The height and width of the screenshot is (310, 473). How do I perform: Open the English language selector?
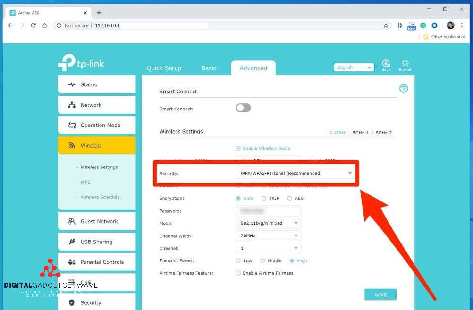point(354,67)
